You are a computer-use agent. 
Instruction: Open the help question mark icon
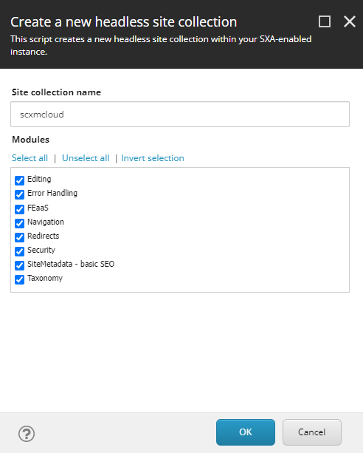pos(27,433)
